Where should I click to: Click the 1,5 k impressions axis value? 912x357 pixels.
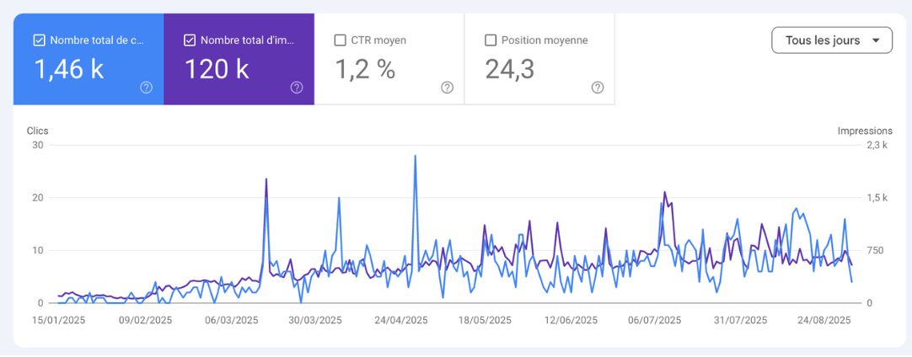877,198
